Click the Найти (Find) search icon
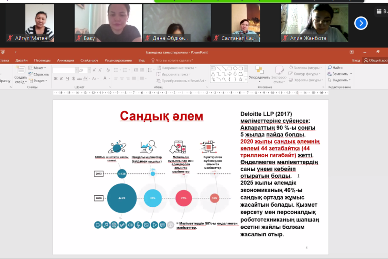The height and width of the screenshot is (259, 388). (x=330, y=68)
